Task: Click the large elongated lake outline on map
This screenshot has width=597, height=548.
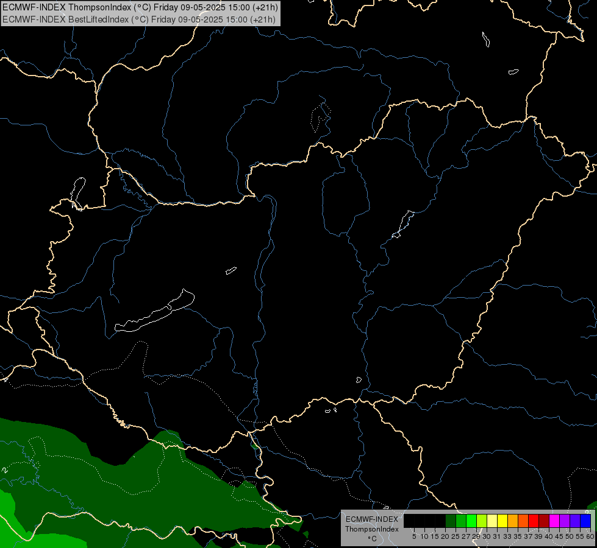Action: coord(154,312)
